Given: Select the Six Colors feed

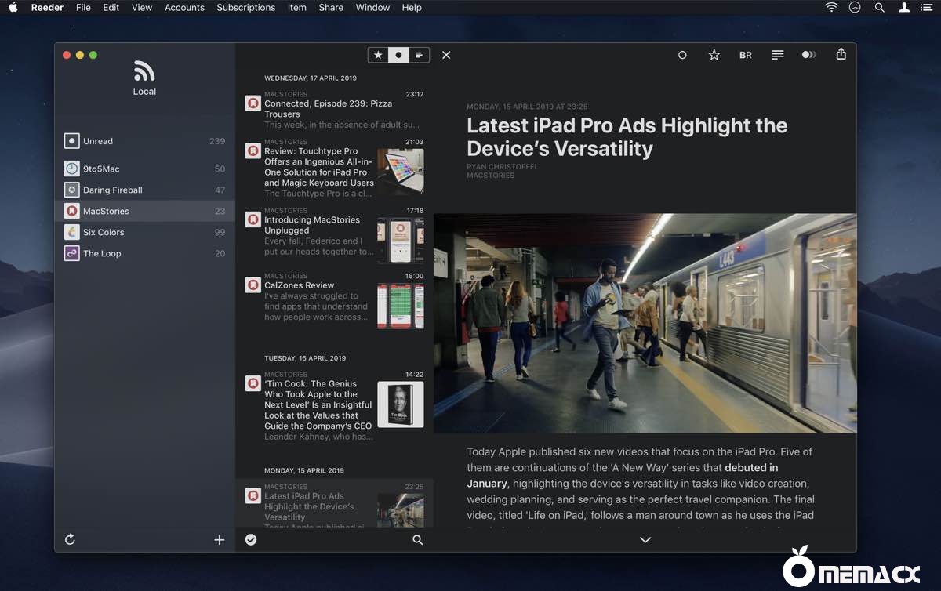Looking at the screenshot, I should [x=102, y=232].
